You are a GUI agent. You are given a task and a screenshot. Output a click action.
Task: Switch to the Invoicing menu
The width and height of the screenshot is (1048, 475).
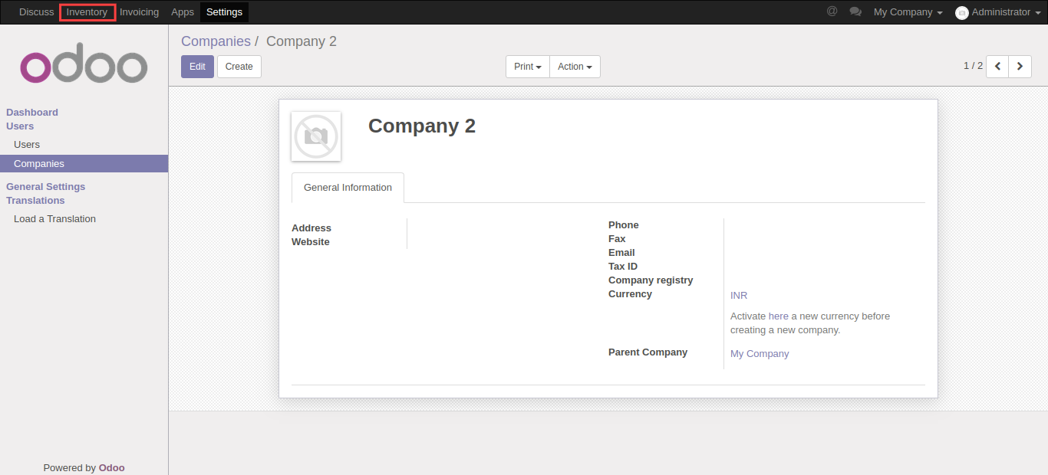(139, 12)
